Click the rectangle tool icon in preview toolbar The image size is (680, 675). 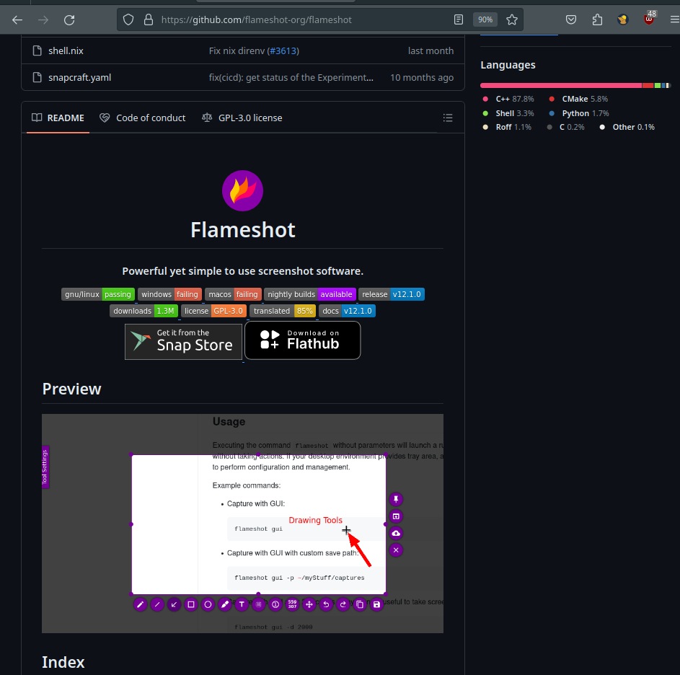point(191,604)
